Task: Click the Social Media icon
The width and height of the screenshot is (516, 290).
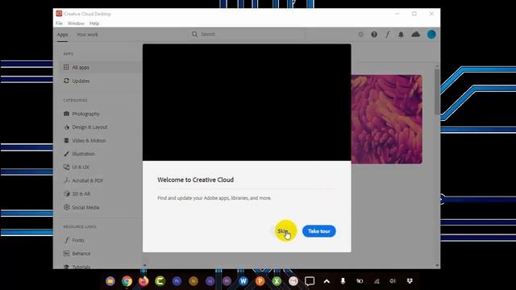Action: (x=66, y=207)
